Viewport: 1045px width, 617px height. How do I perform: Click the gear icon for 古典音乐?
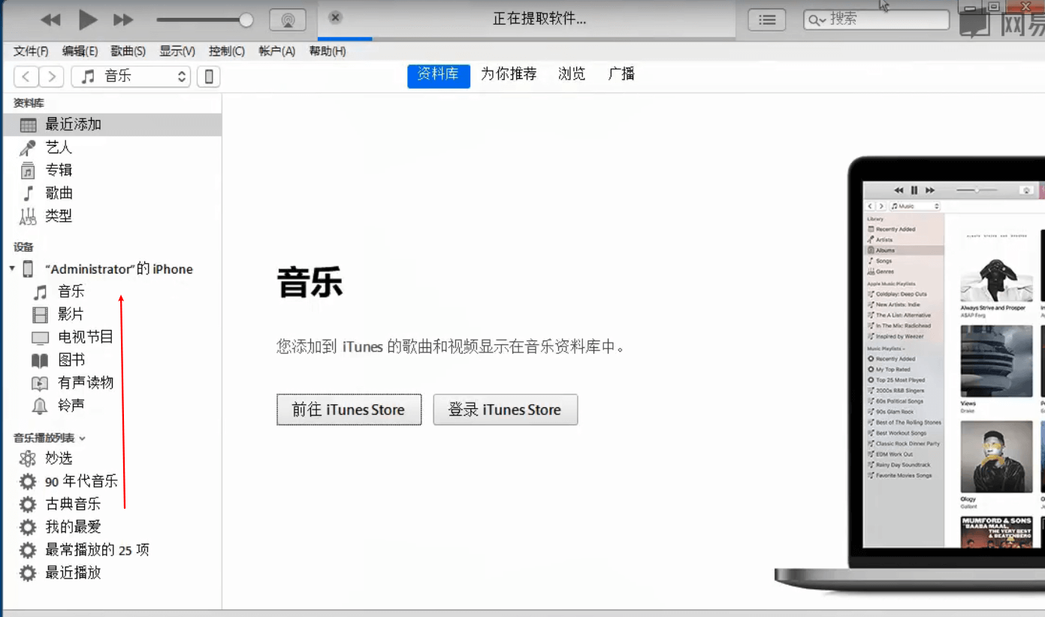point(28,504)
